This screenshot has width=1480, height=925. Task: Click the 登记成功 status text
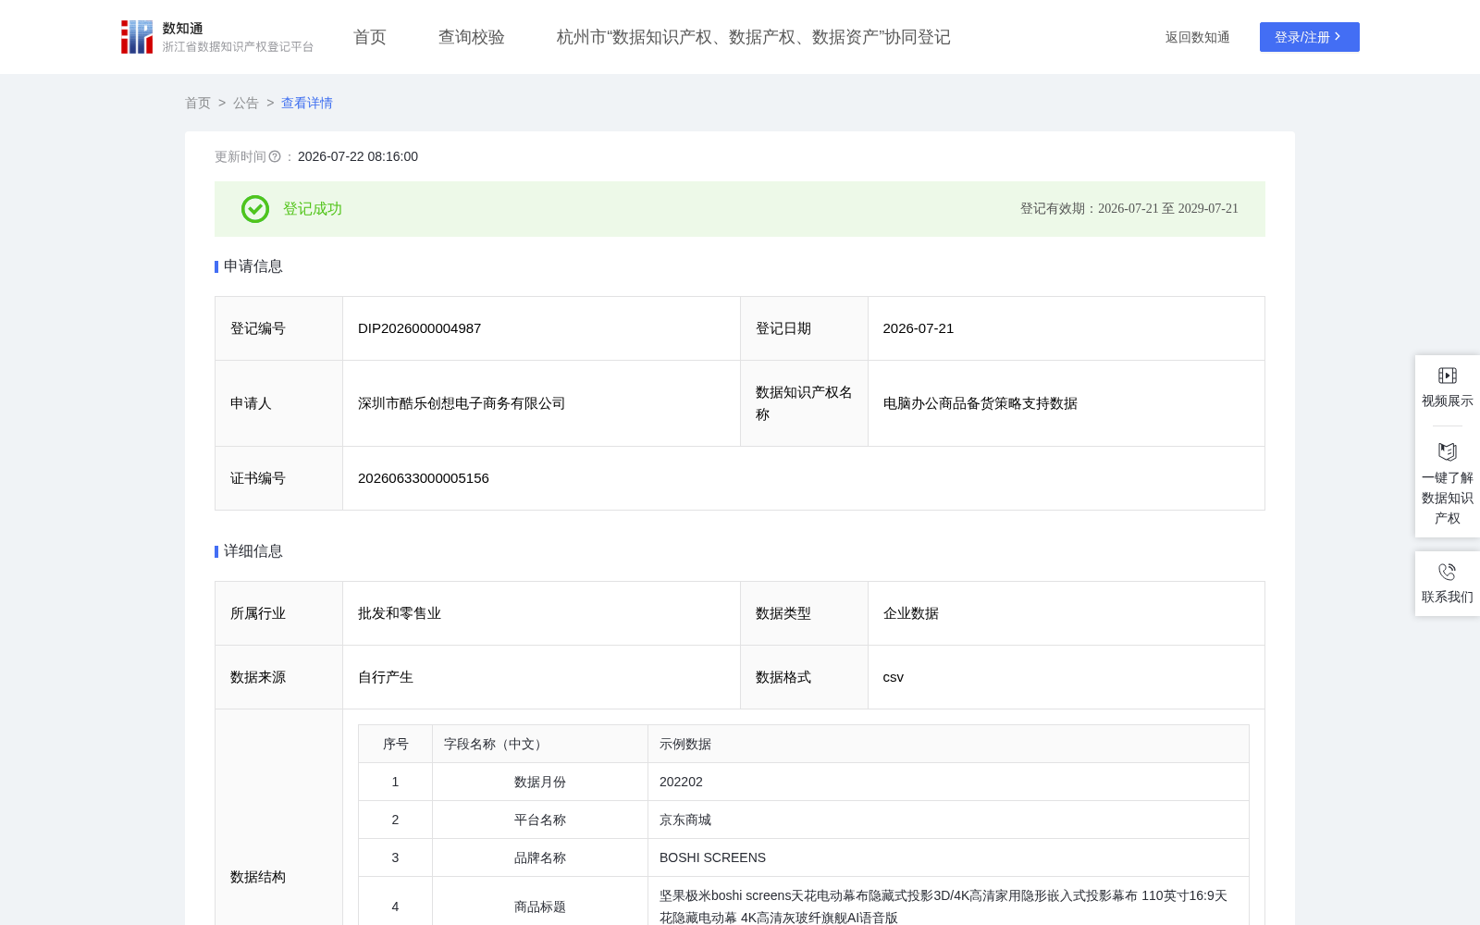pos(313,209)
